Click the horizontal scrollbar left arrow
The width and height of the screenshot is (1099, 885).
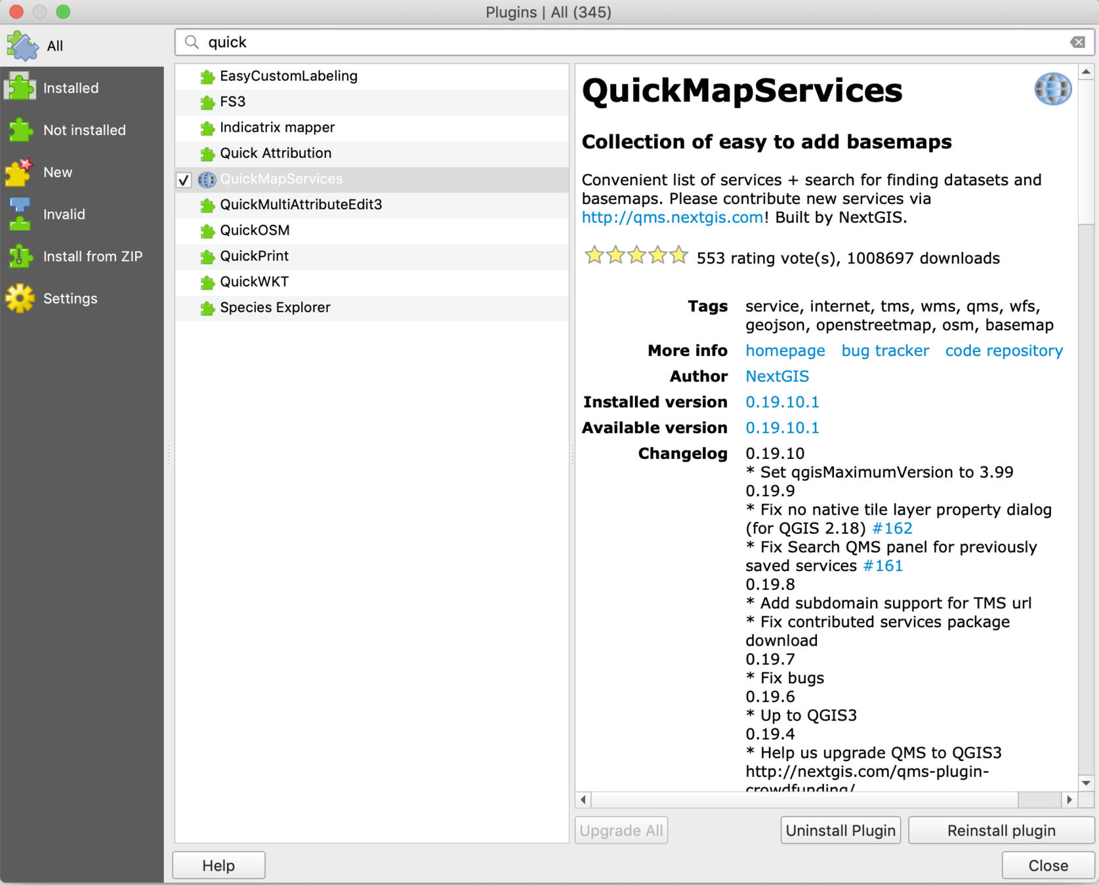(583, 800)
